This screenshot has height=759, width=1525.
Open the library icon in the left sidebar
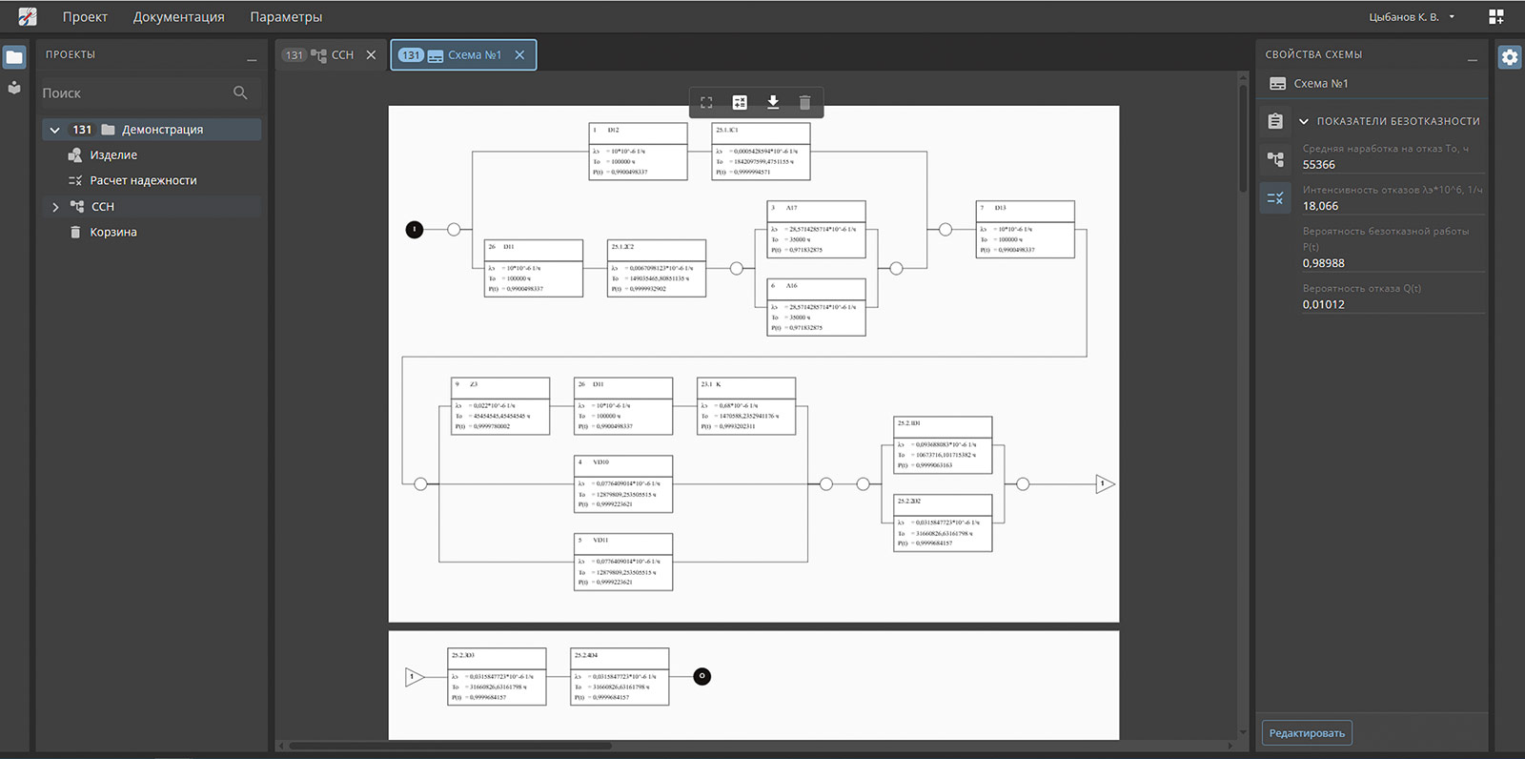[14, 88]
